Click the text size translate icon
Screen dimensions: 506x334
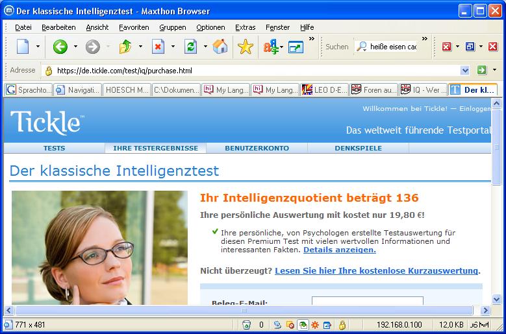click(x=270, y=47)
